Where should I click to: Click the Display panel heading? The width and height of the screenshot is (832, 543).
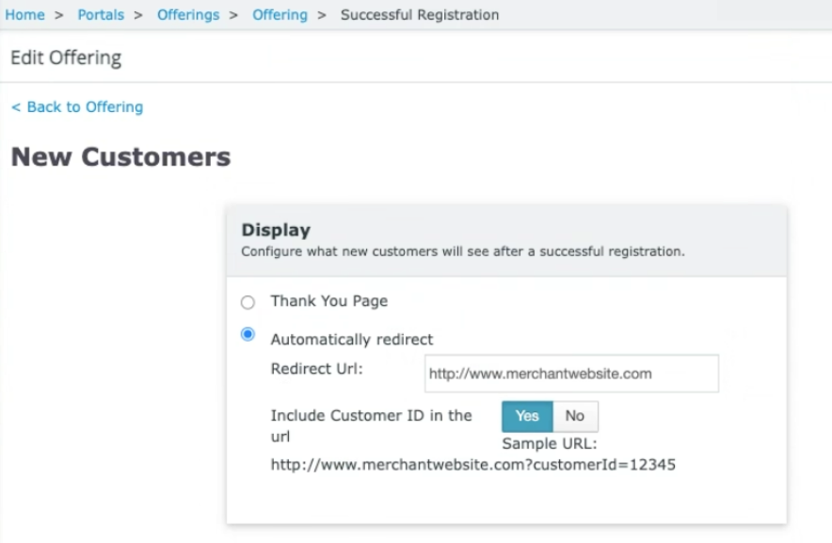pyautogui.click(x=276, y=230)
